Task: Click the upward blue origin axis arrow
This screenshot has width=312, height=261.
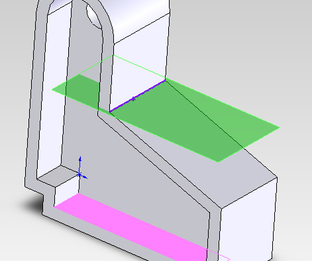Action: 80,164
